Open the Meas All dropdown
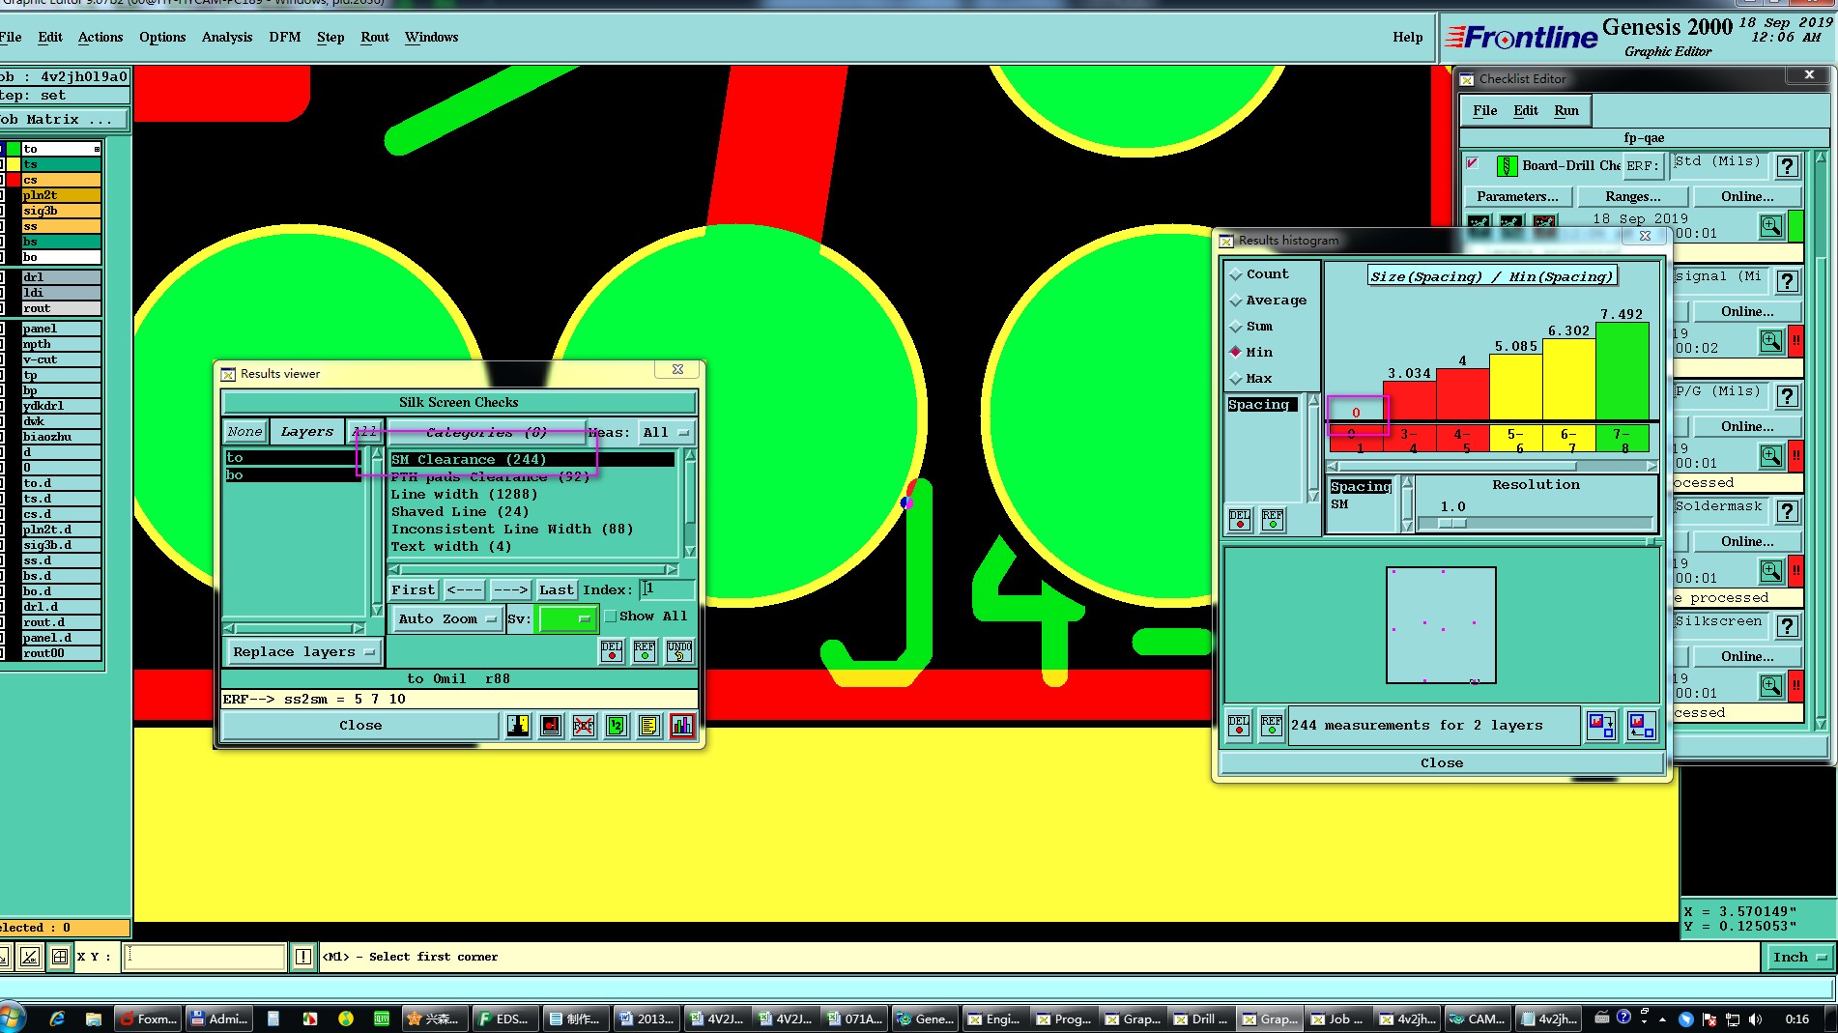Screen dimensions: 1838x1033 (667, 432)
